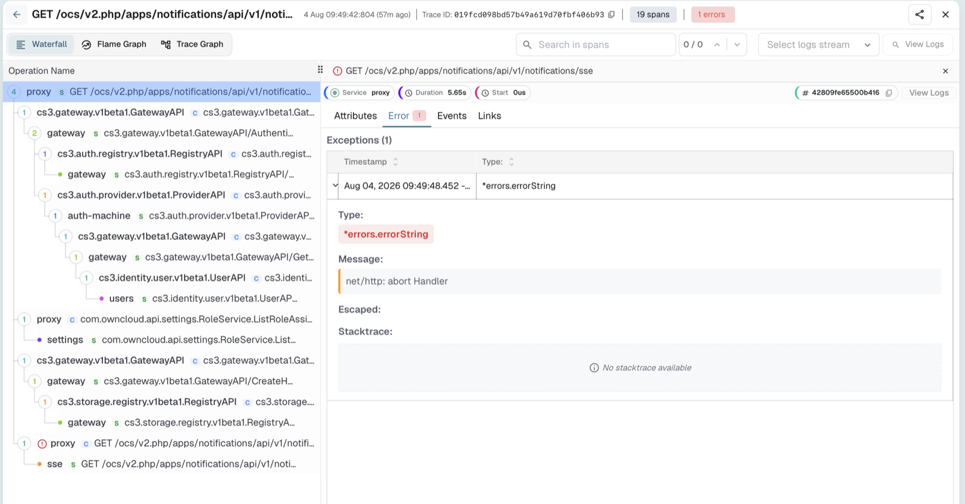Copy span ID 42809fe65500b416
Image resolution: width=965 pixels, height=504 pixels.
pyautogui.click(x=888, y=93)
